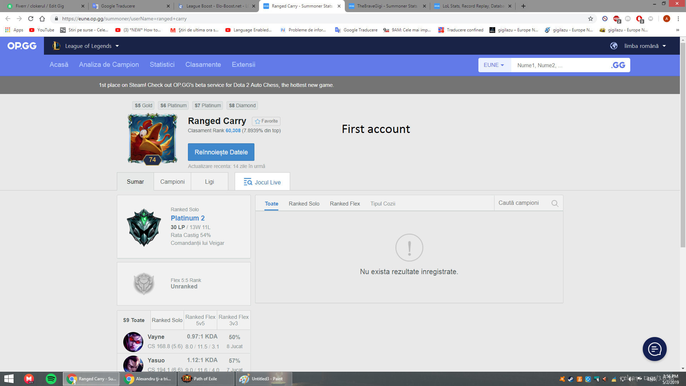
Task: Open Analiza de Campion page
Action: pos(109,64)
